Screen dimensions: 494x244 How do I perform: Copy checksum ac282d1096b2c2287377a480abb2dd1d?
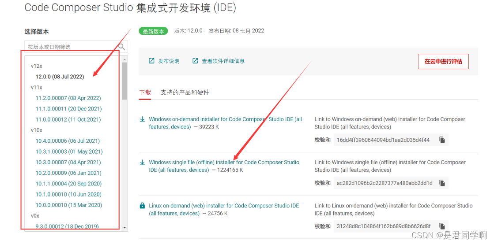[x=442, y=183]
